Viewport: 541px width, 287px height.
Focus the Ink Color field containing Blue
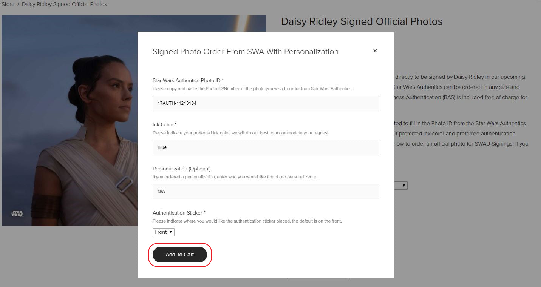[266, 147]
